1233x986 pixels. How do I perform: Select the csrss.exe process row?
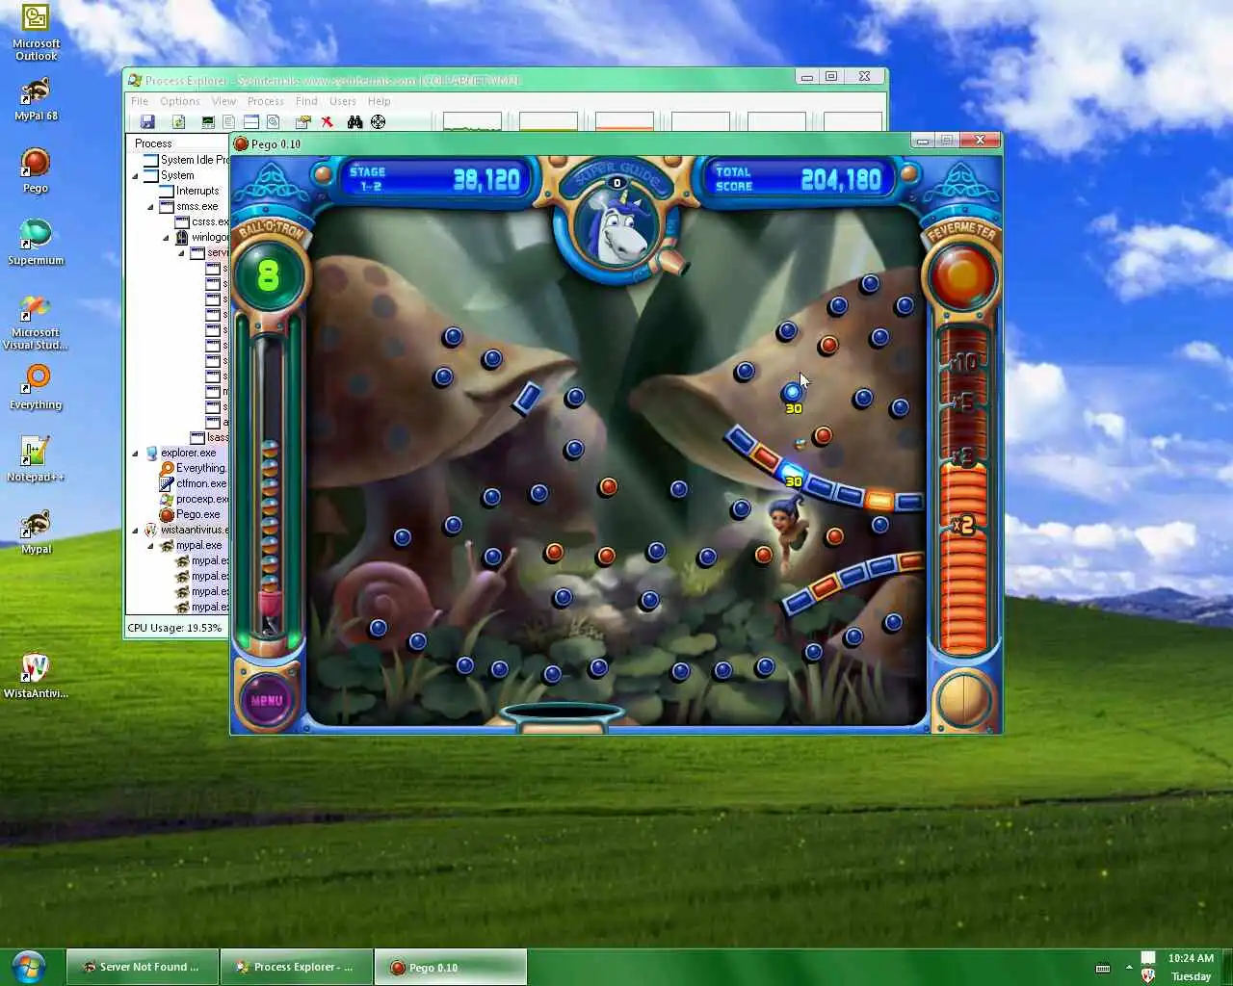click(200, 221)
